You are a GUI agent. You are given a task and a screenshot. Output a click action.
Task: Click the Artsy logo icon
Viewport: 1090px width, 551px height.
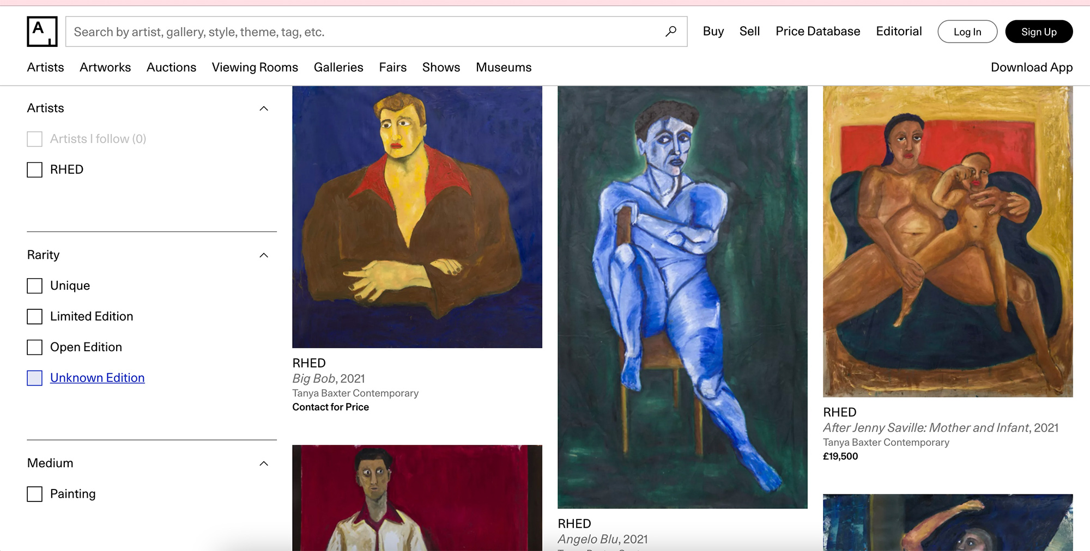click(x=42, y=32)
